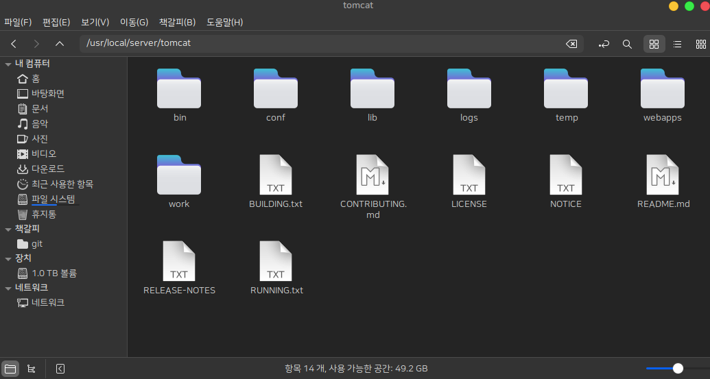Open the file search
The height and width of the screenshot is (379, 710).
pos(627,44)
